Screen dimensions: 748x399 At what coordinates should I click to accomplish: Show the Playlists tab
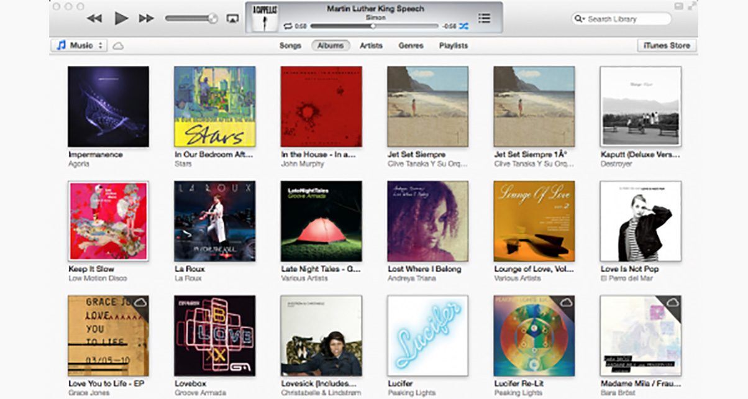point(454,45)
